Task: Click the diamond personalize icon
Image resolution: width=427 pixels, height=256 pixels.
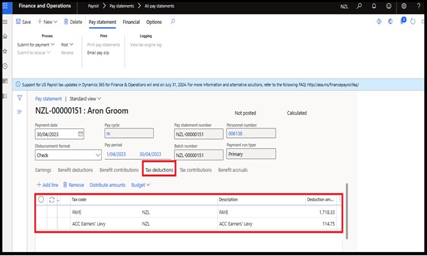Action: (379, 21)
